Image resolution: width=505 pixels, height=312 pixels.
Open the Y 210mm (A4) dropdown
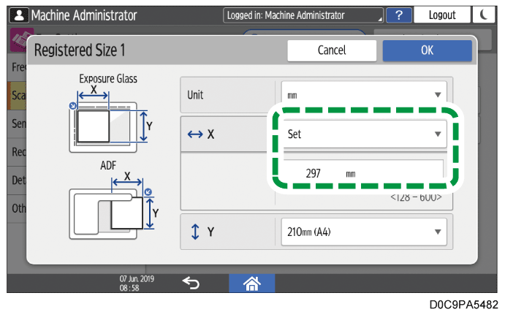coord(364,232)
